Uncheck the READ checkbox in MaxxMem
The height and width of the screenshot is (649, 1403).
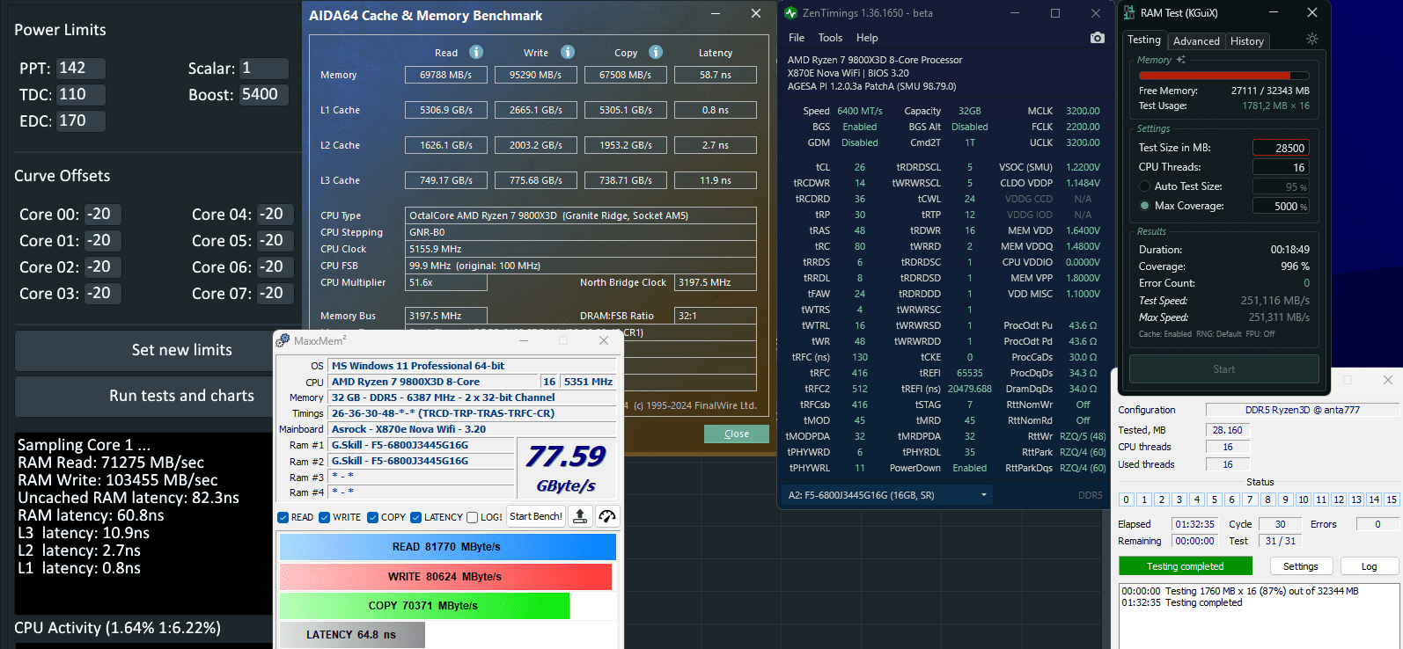click(283, 517)
